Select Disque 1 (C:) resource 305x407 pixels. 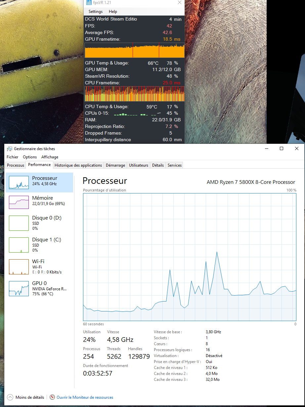[x=39, y=245]
